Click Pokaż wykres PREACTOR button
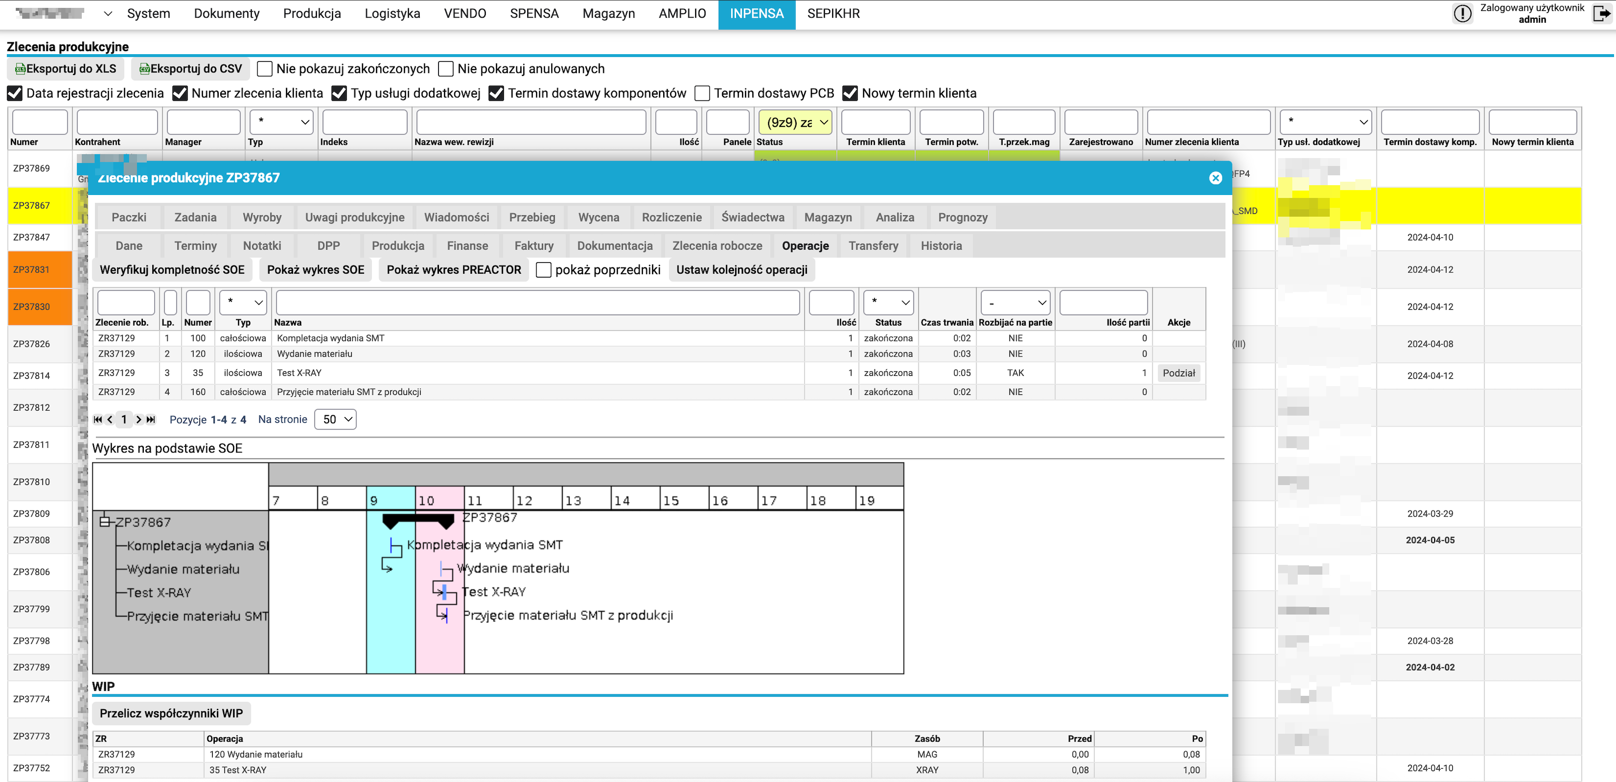The image size is (1616, 782). point(454,270)
